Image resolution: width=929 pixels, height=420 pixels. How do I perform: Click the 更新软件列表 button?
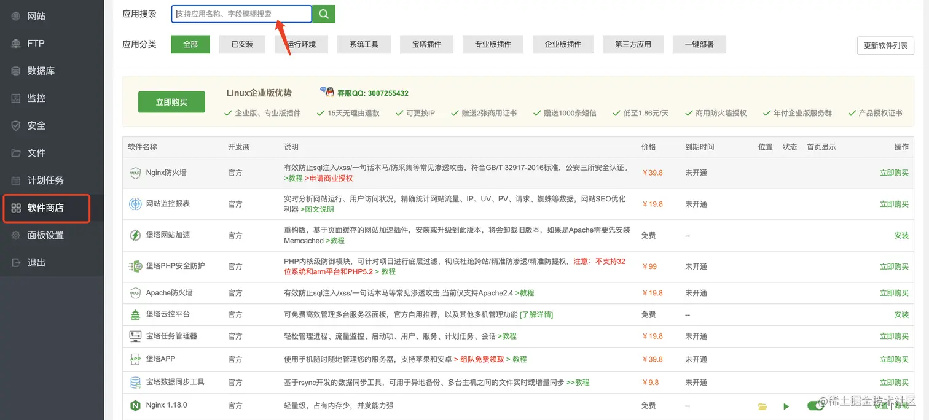coord(885,45)
